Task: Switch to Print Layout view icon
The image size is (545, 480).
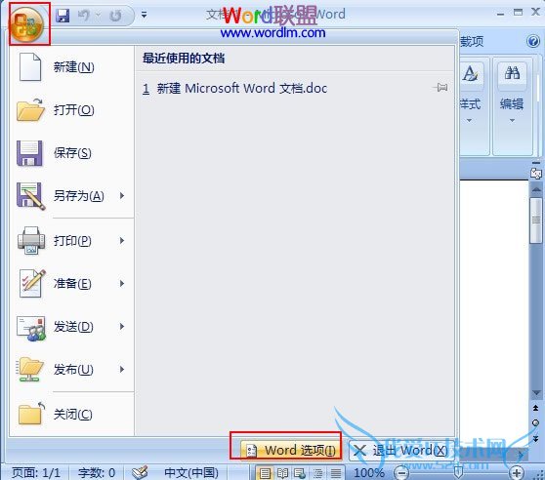Action: click(x=265, y=473)
